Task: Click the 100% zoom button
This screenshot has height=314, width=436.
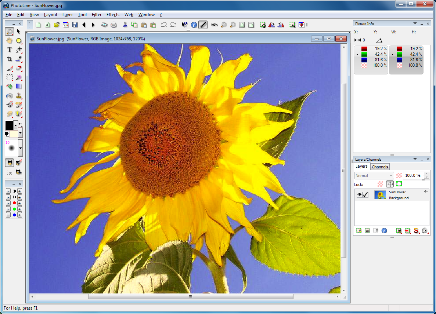Action: 214,25
